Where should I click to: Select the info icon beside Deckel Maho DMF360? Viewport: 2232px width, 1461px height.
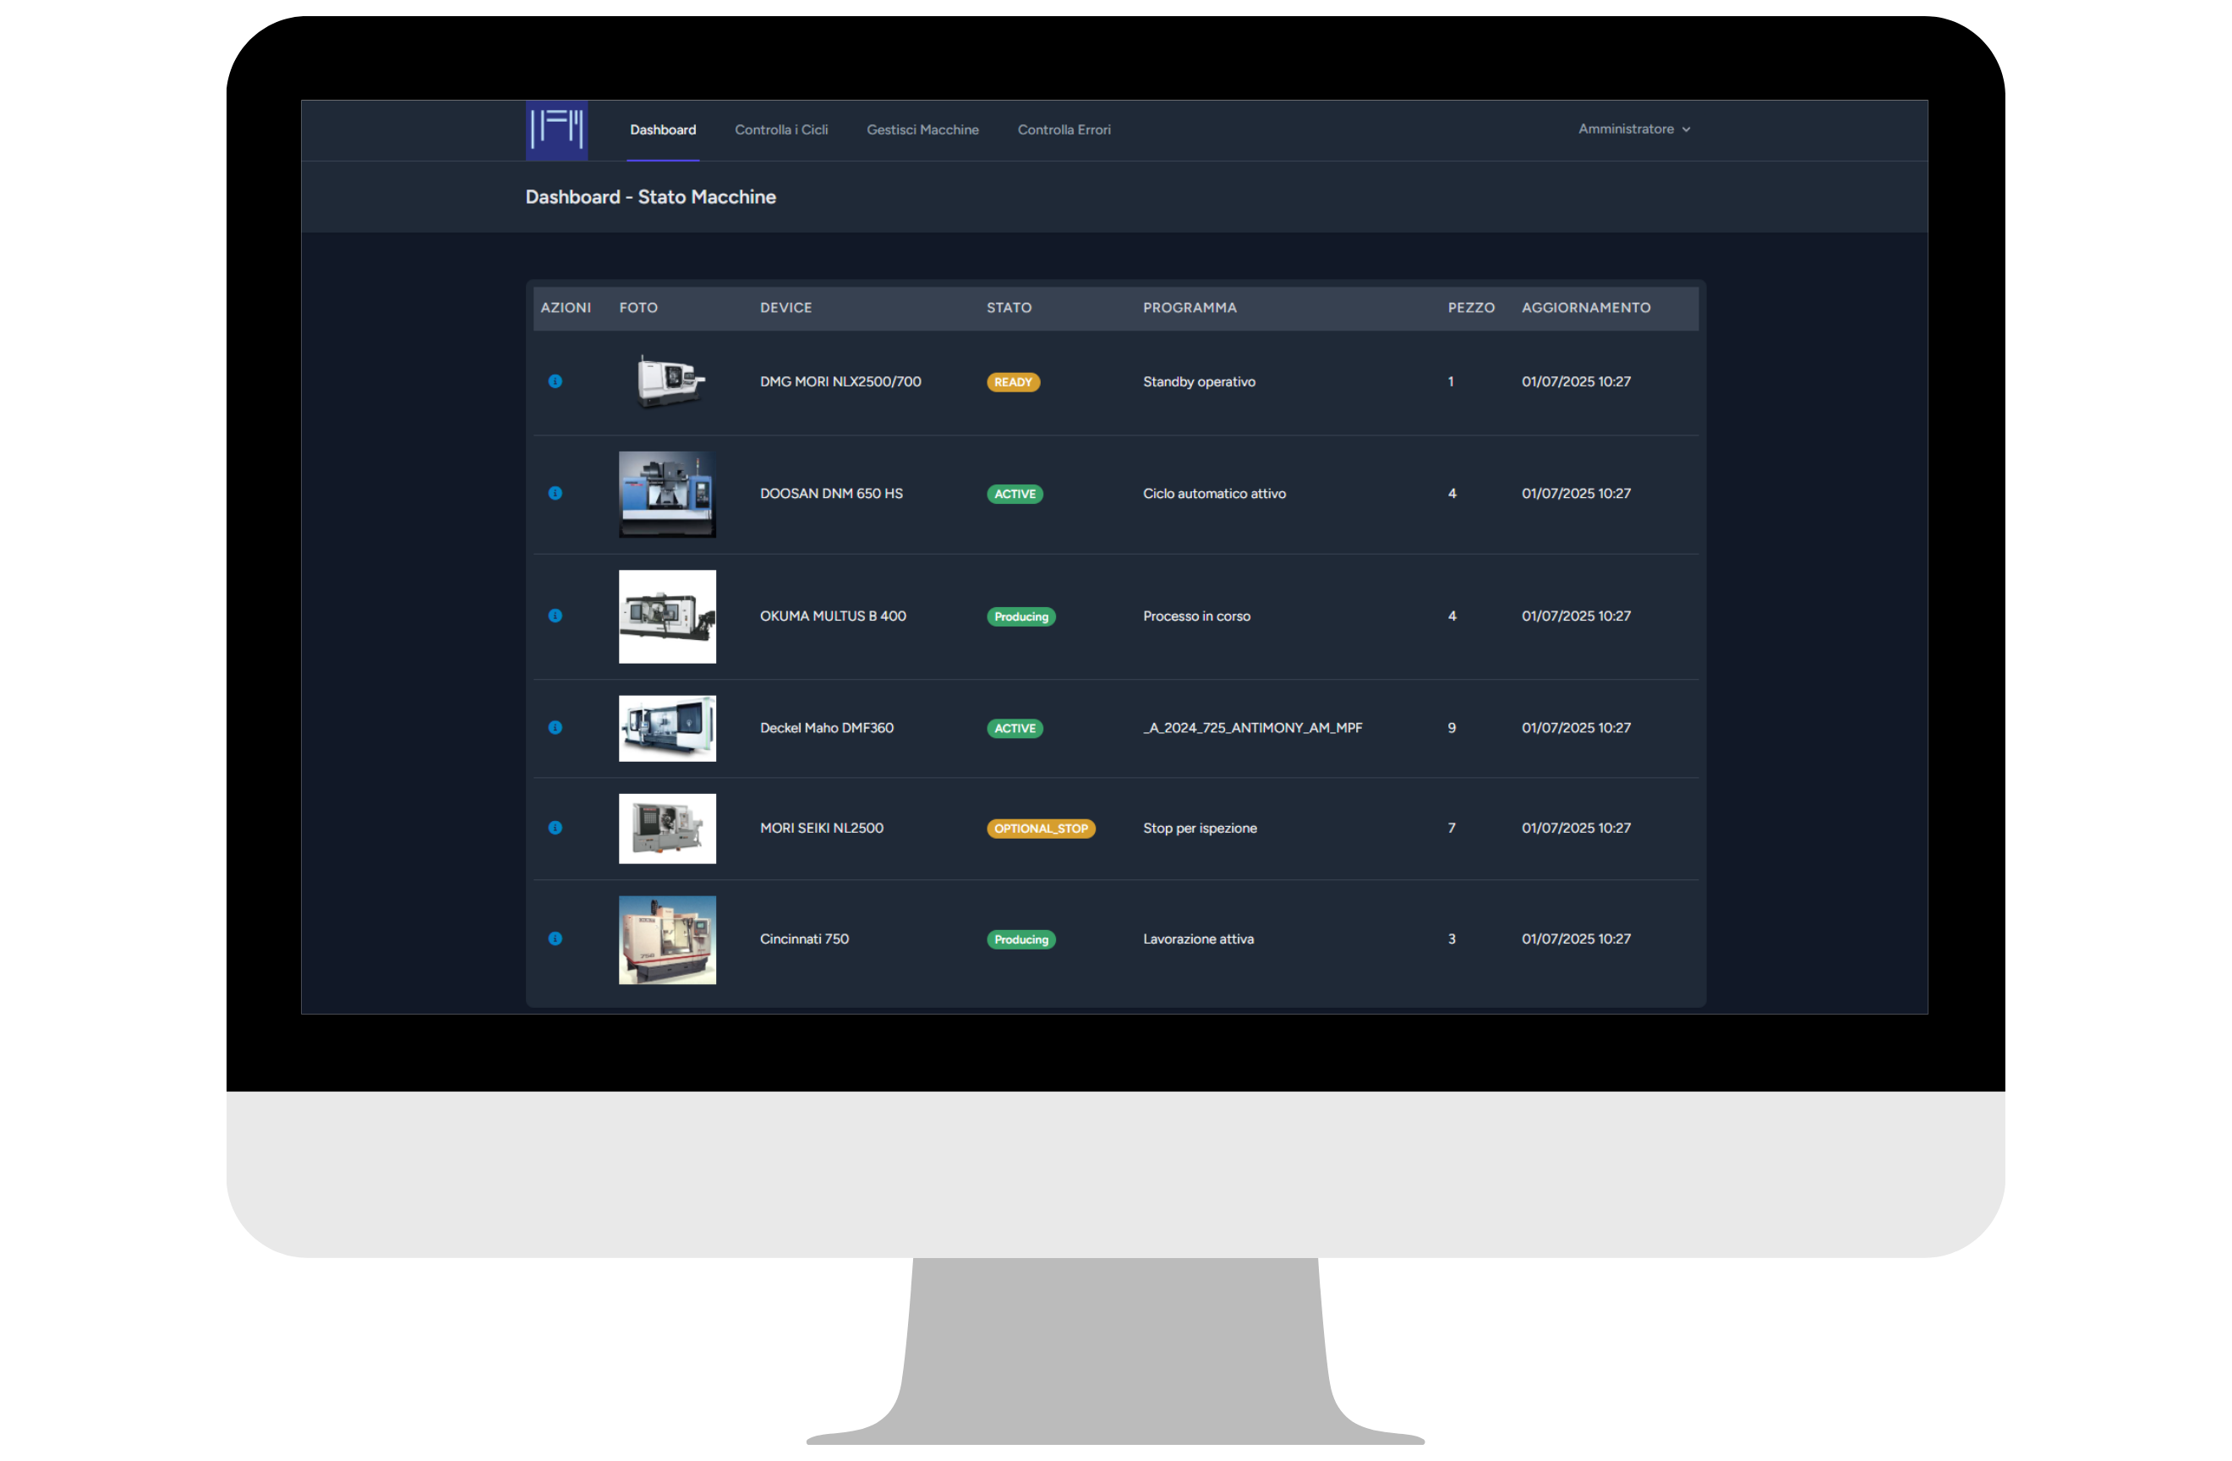[x=555, y=728]
